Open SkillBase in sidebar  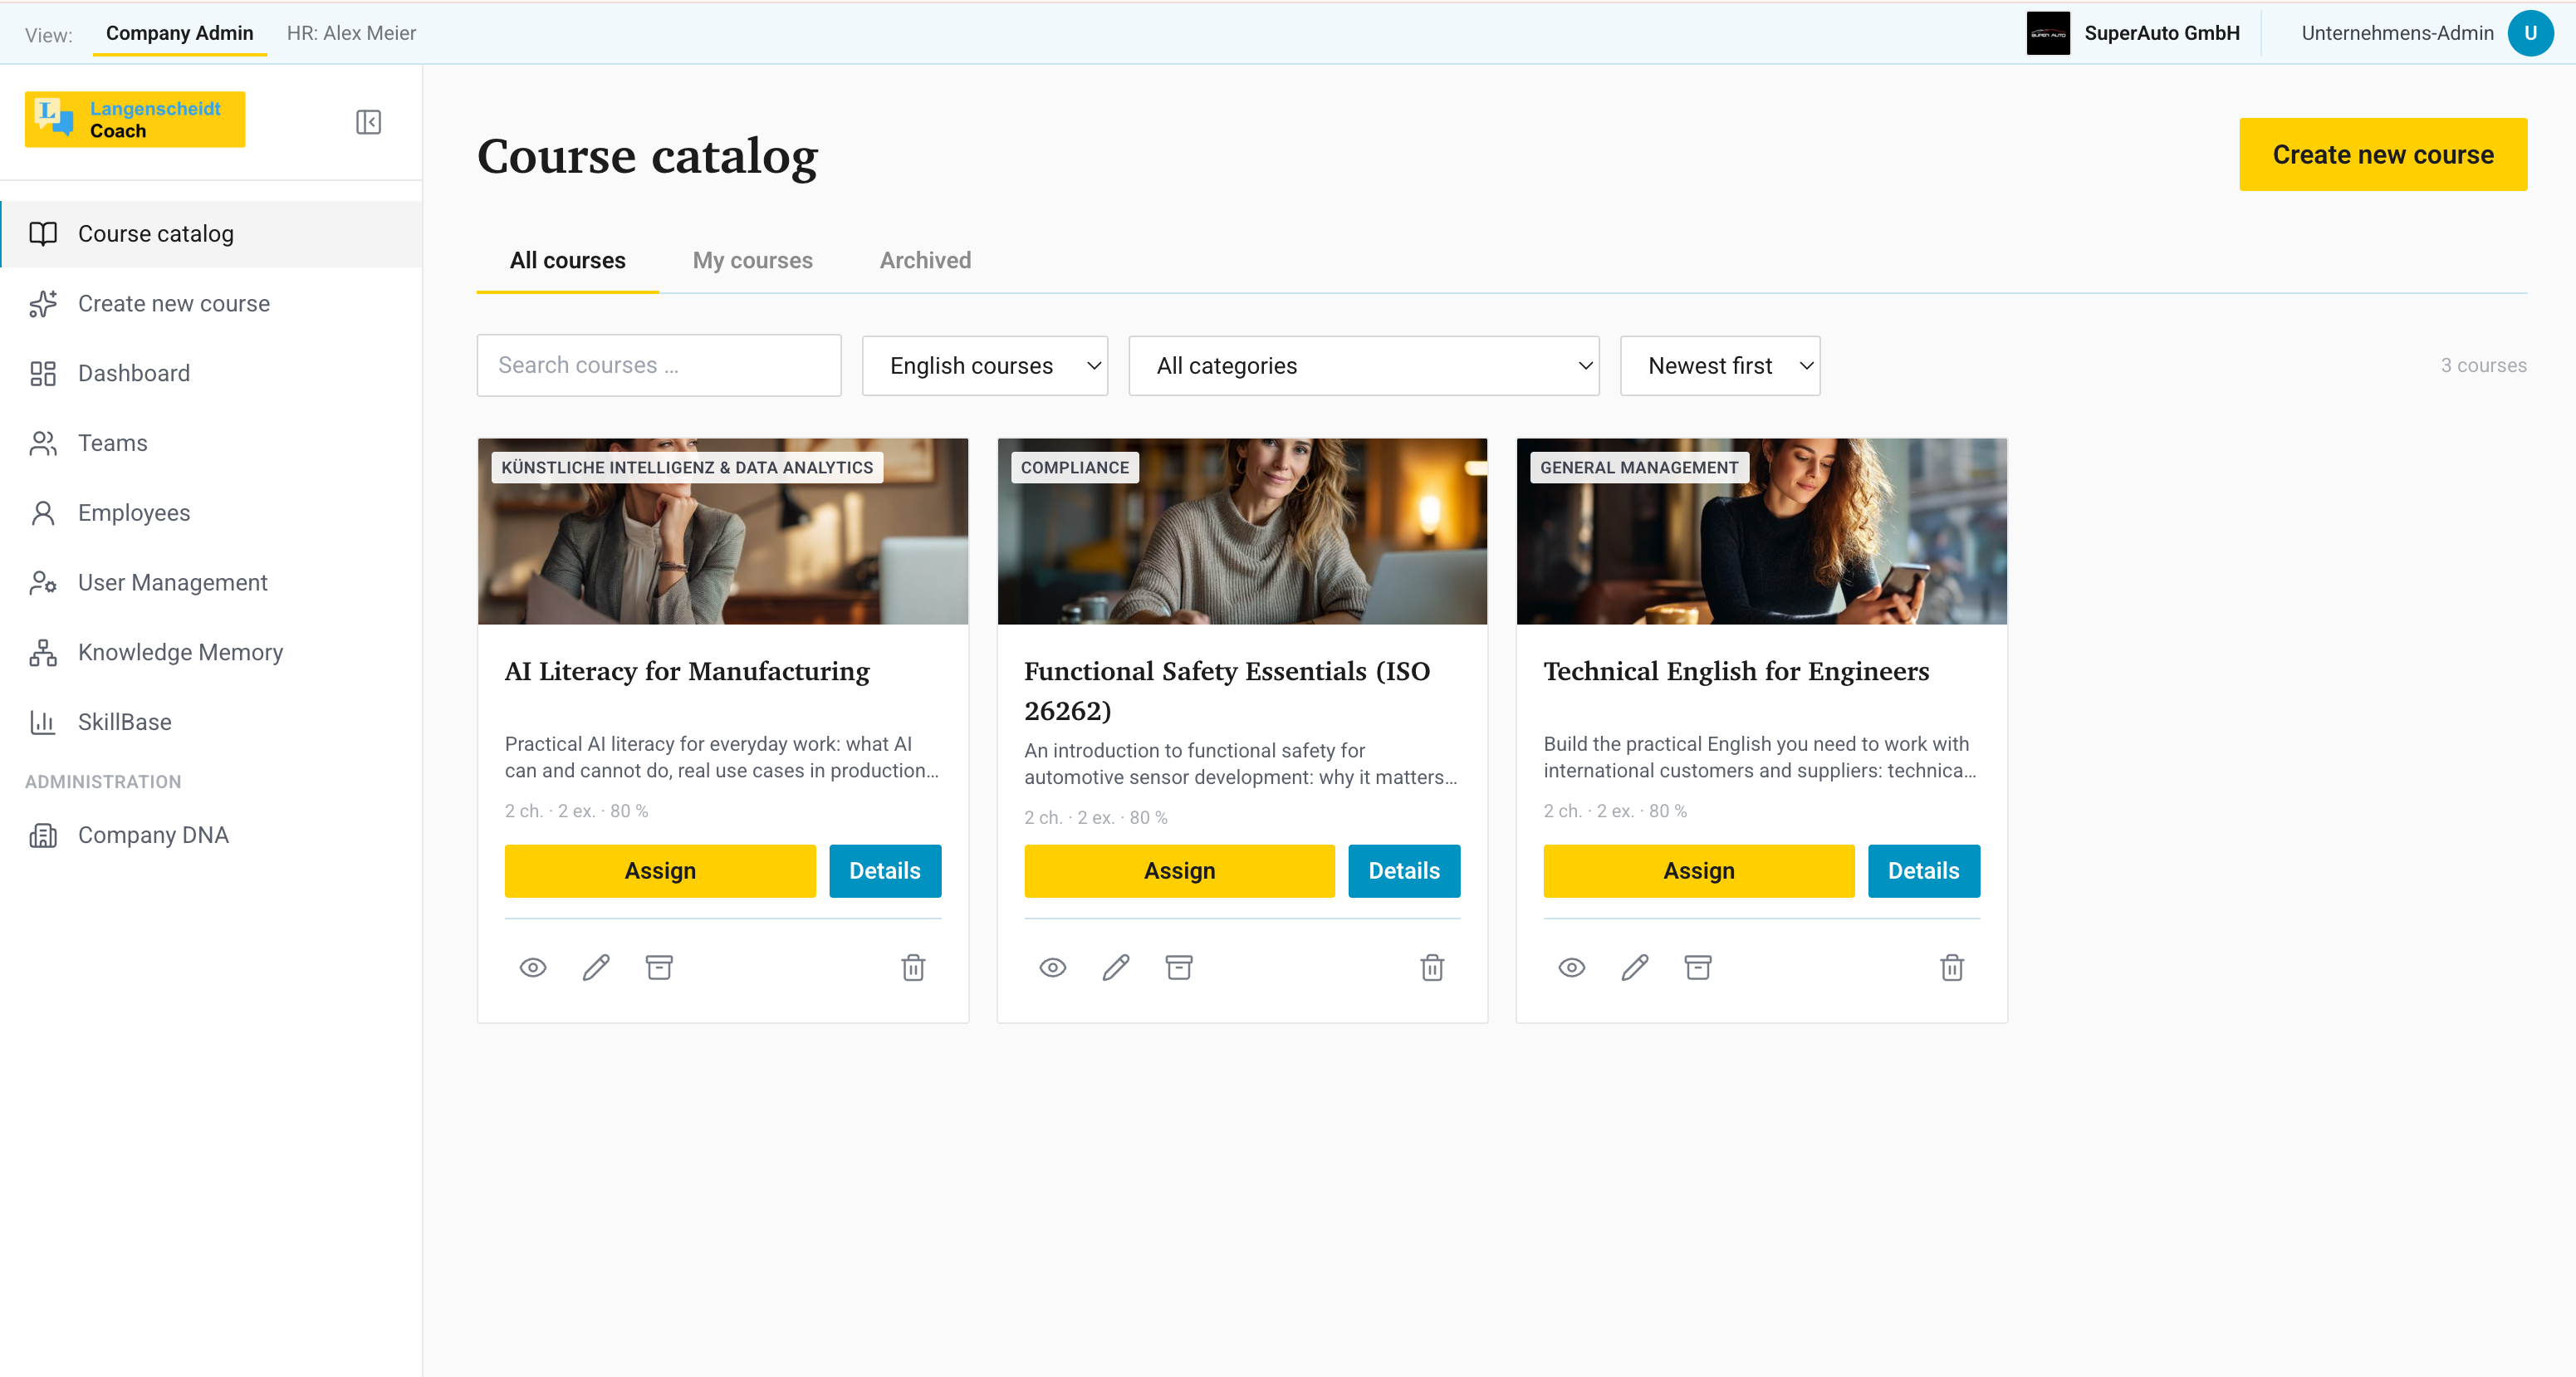coord(211,722)
